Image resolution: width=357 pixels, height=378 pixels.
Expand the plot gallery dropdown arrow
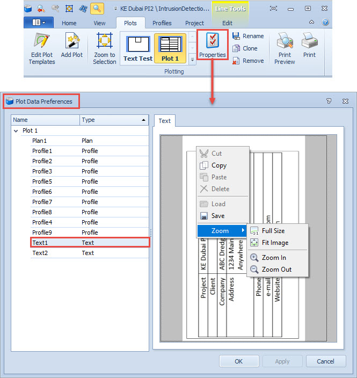click(x=192, y=59)
